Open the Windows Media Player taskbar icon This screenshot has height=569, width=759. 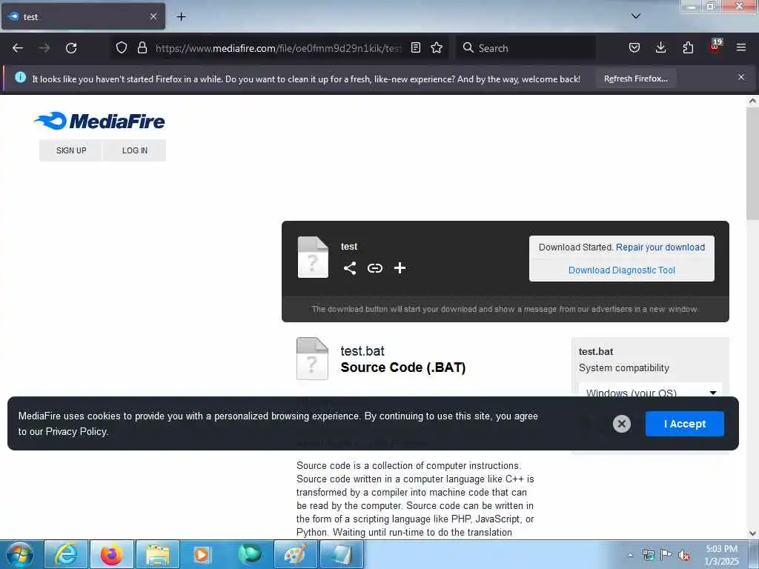click(x=202, y=554)
